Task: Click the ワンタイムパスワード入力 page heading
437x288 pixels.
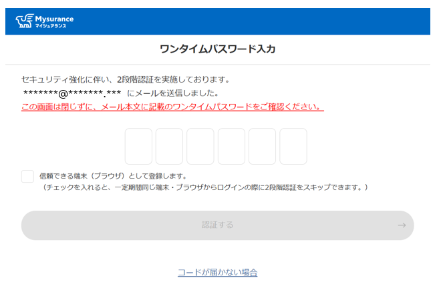Action: pyautogui.click(x=218, y=49)
